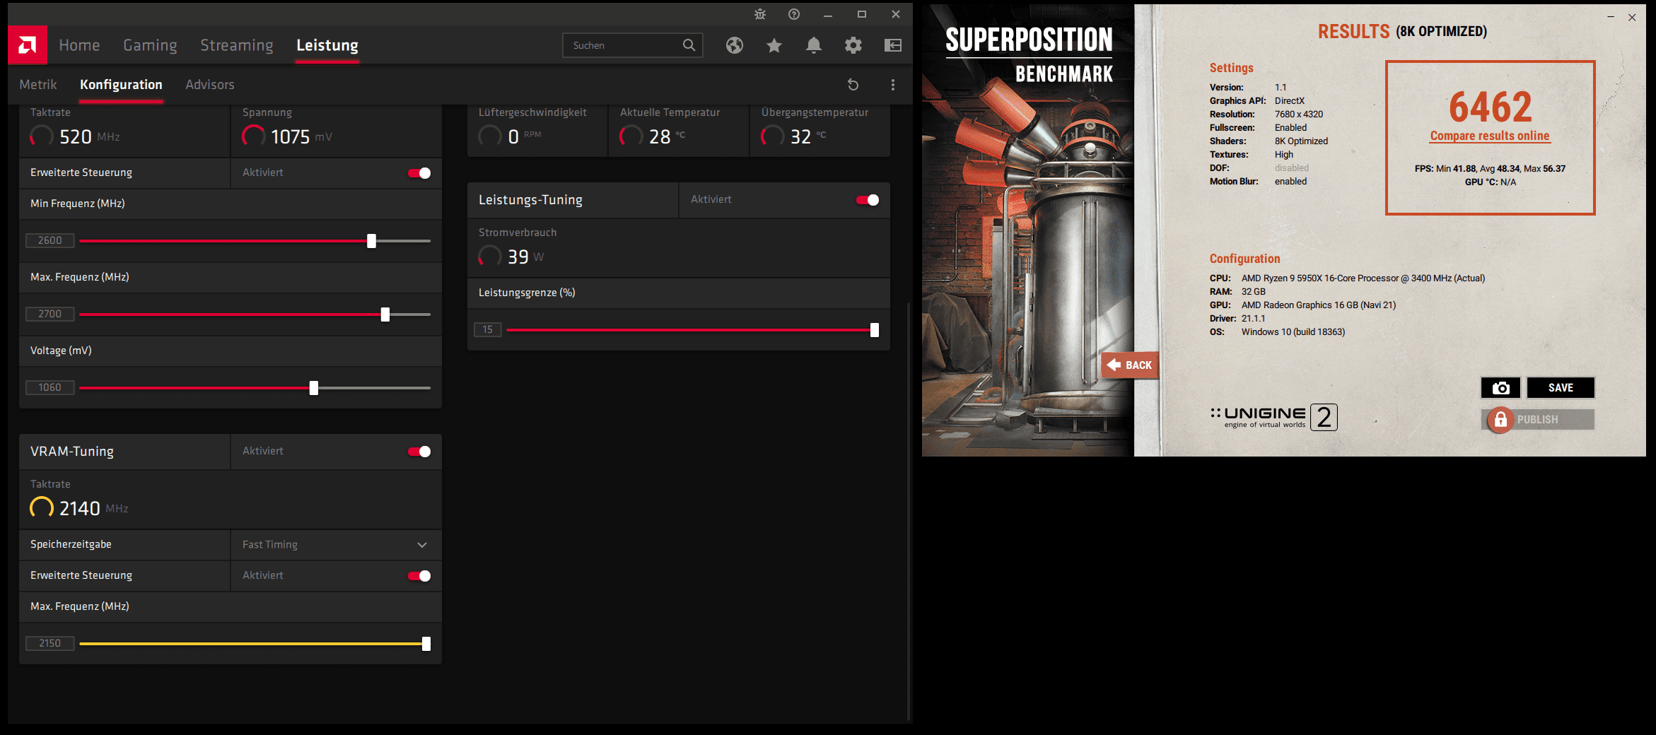Click the 39 W Stromverbrauch reading

(526, 257)
